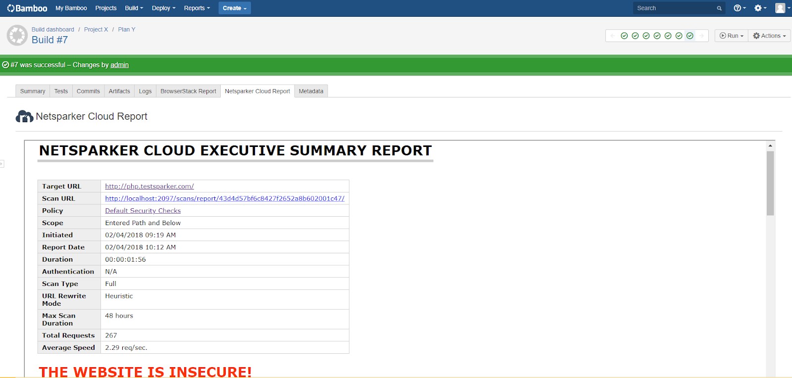The width and height of the screenshot is (792, 378).
Task: Click the report's vertical scrollbar thumb
Action: click(x=770, y=183)
